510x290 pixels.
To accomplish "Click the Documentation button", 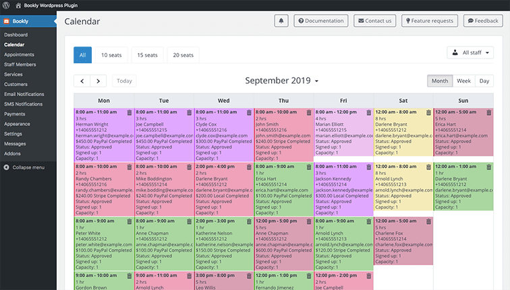I will [x=321, y=21].
